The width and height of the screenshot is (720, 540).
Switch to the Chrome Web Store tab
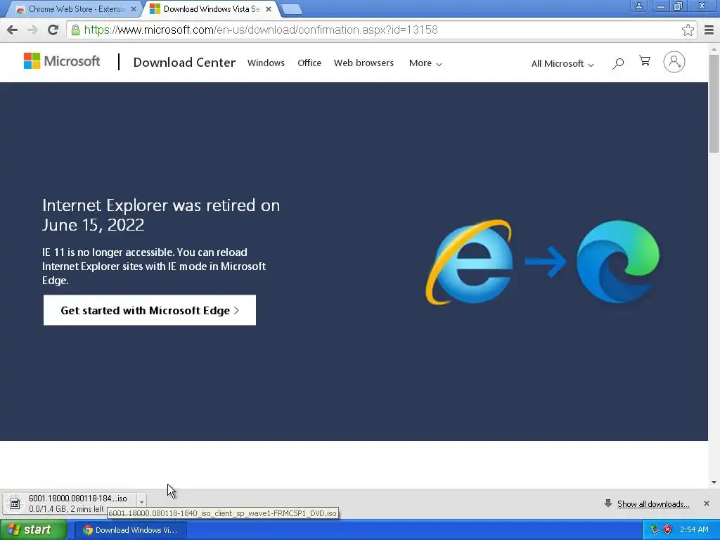tap(76, 8)
